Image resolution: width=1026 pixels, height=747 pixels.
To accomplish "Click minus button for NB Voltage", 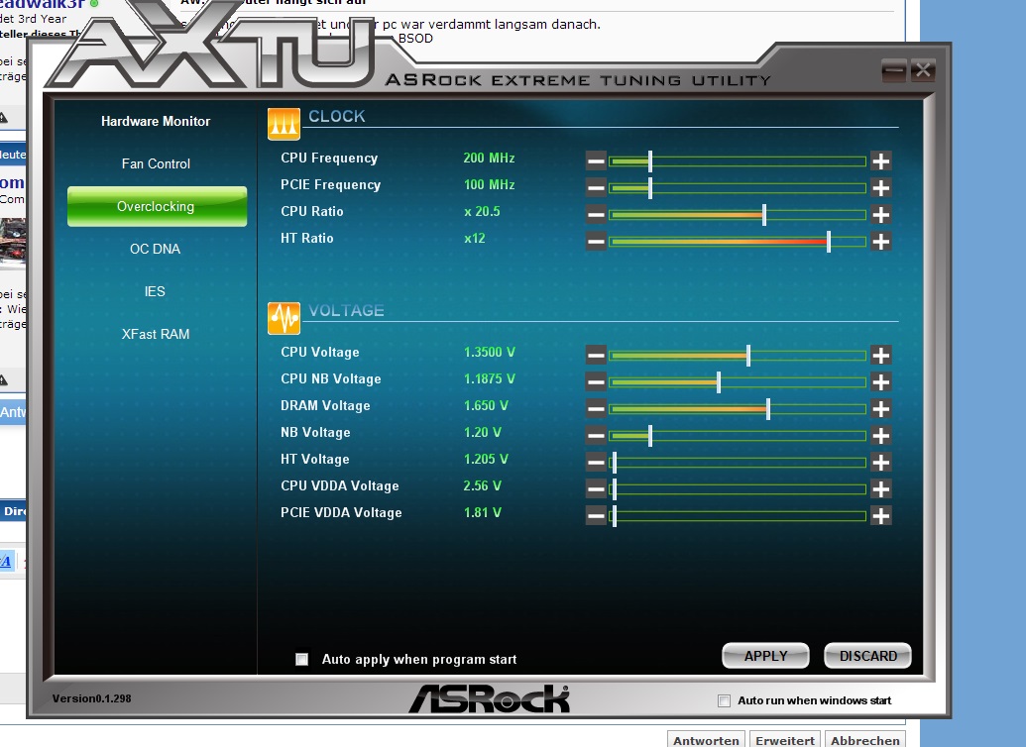I will (596, 436).
